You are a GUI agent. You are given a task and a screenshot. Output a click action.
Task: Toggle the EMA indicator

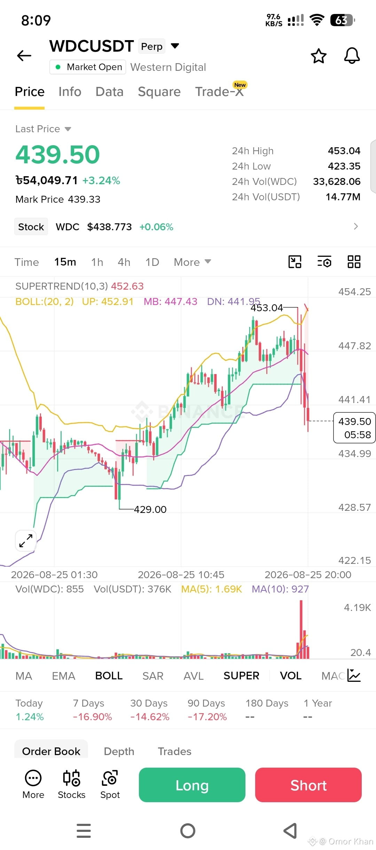[x=63, y=676]
